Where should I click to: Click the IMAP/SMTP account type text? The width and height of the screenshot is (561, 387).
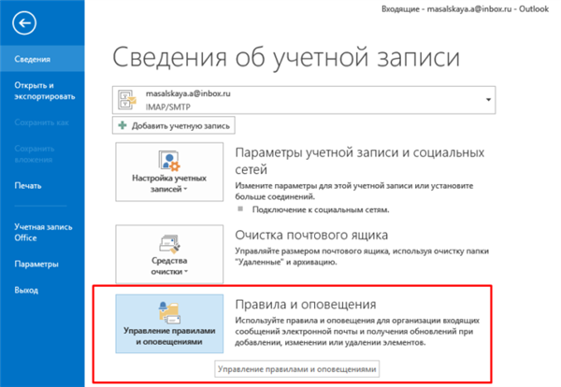pos(167,107)
